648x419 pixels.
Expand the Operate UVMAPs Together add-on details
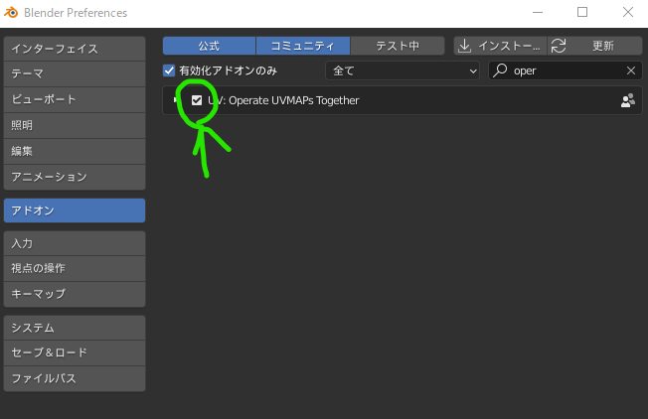pyautogui.click(x=176, y=100)
